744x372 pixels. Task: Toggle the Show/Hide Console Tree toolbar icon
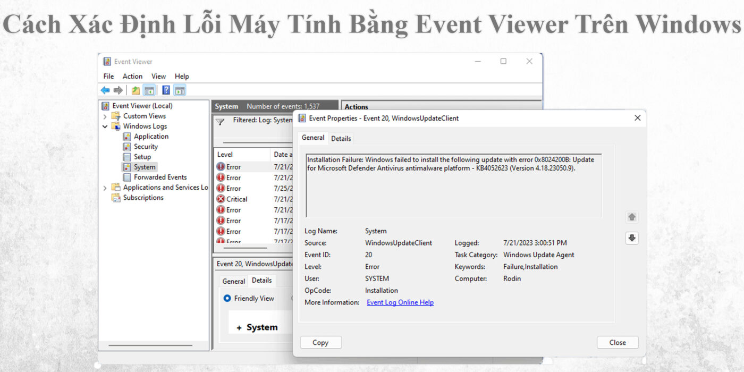[149, 90]
